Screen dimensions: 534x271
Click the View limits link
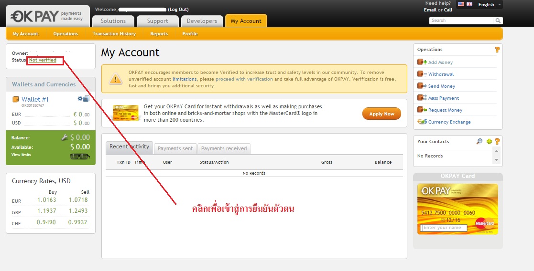coord(21,155)
